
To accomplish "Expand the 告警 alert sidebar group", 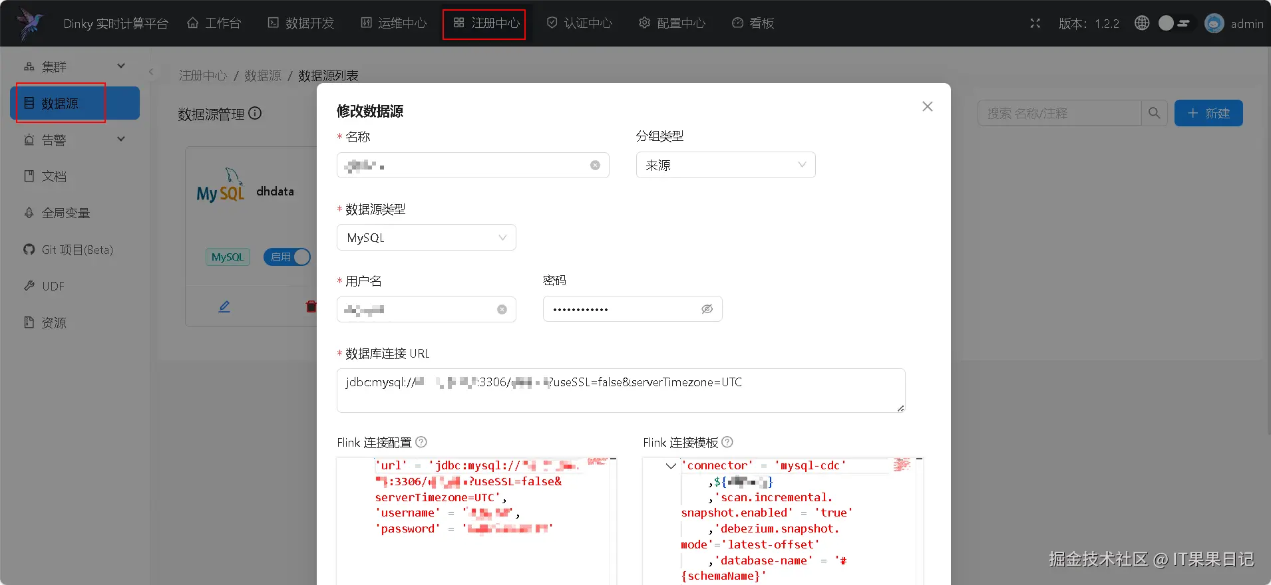I will 75,140.
